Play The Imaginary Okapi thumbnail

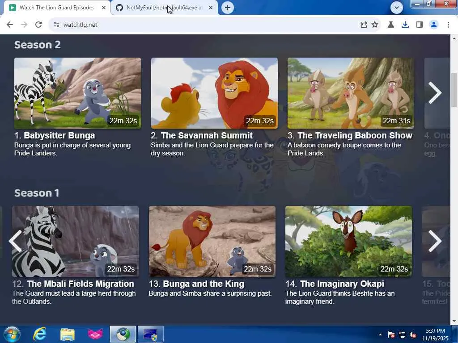tap(349, 241)
